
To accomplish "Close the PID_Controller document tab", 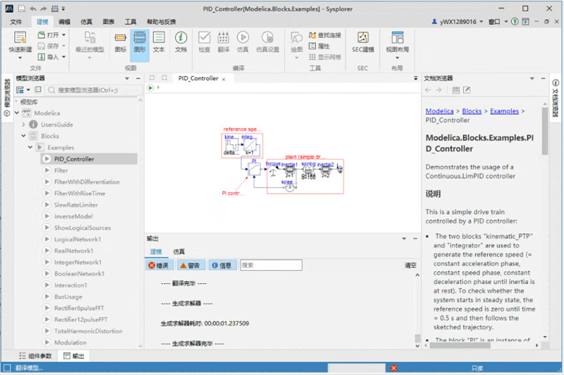I will (224, 79).
